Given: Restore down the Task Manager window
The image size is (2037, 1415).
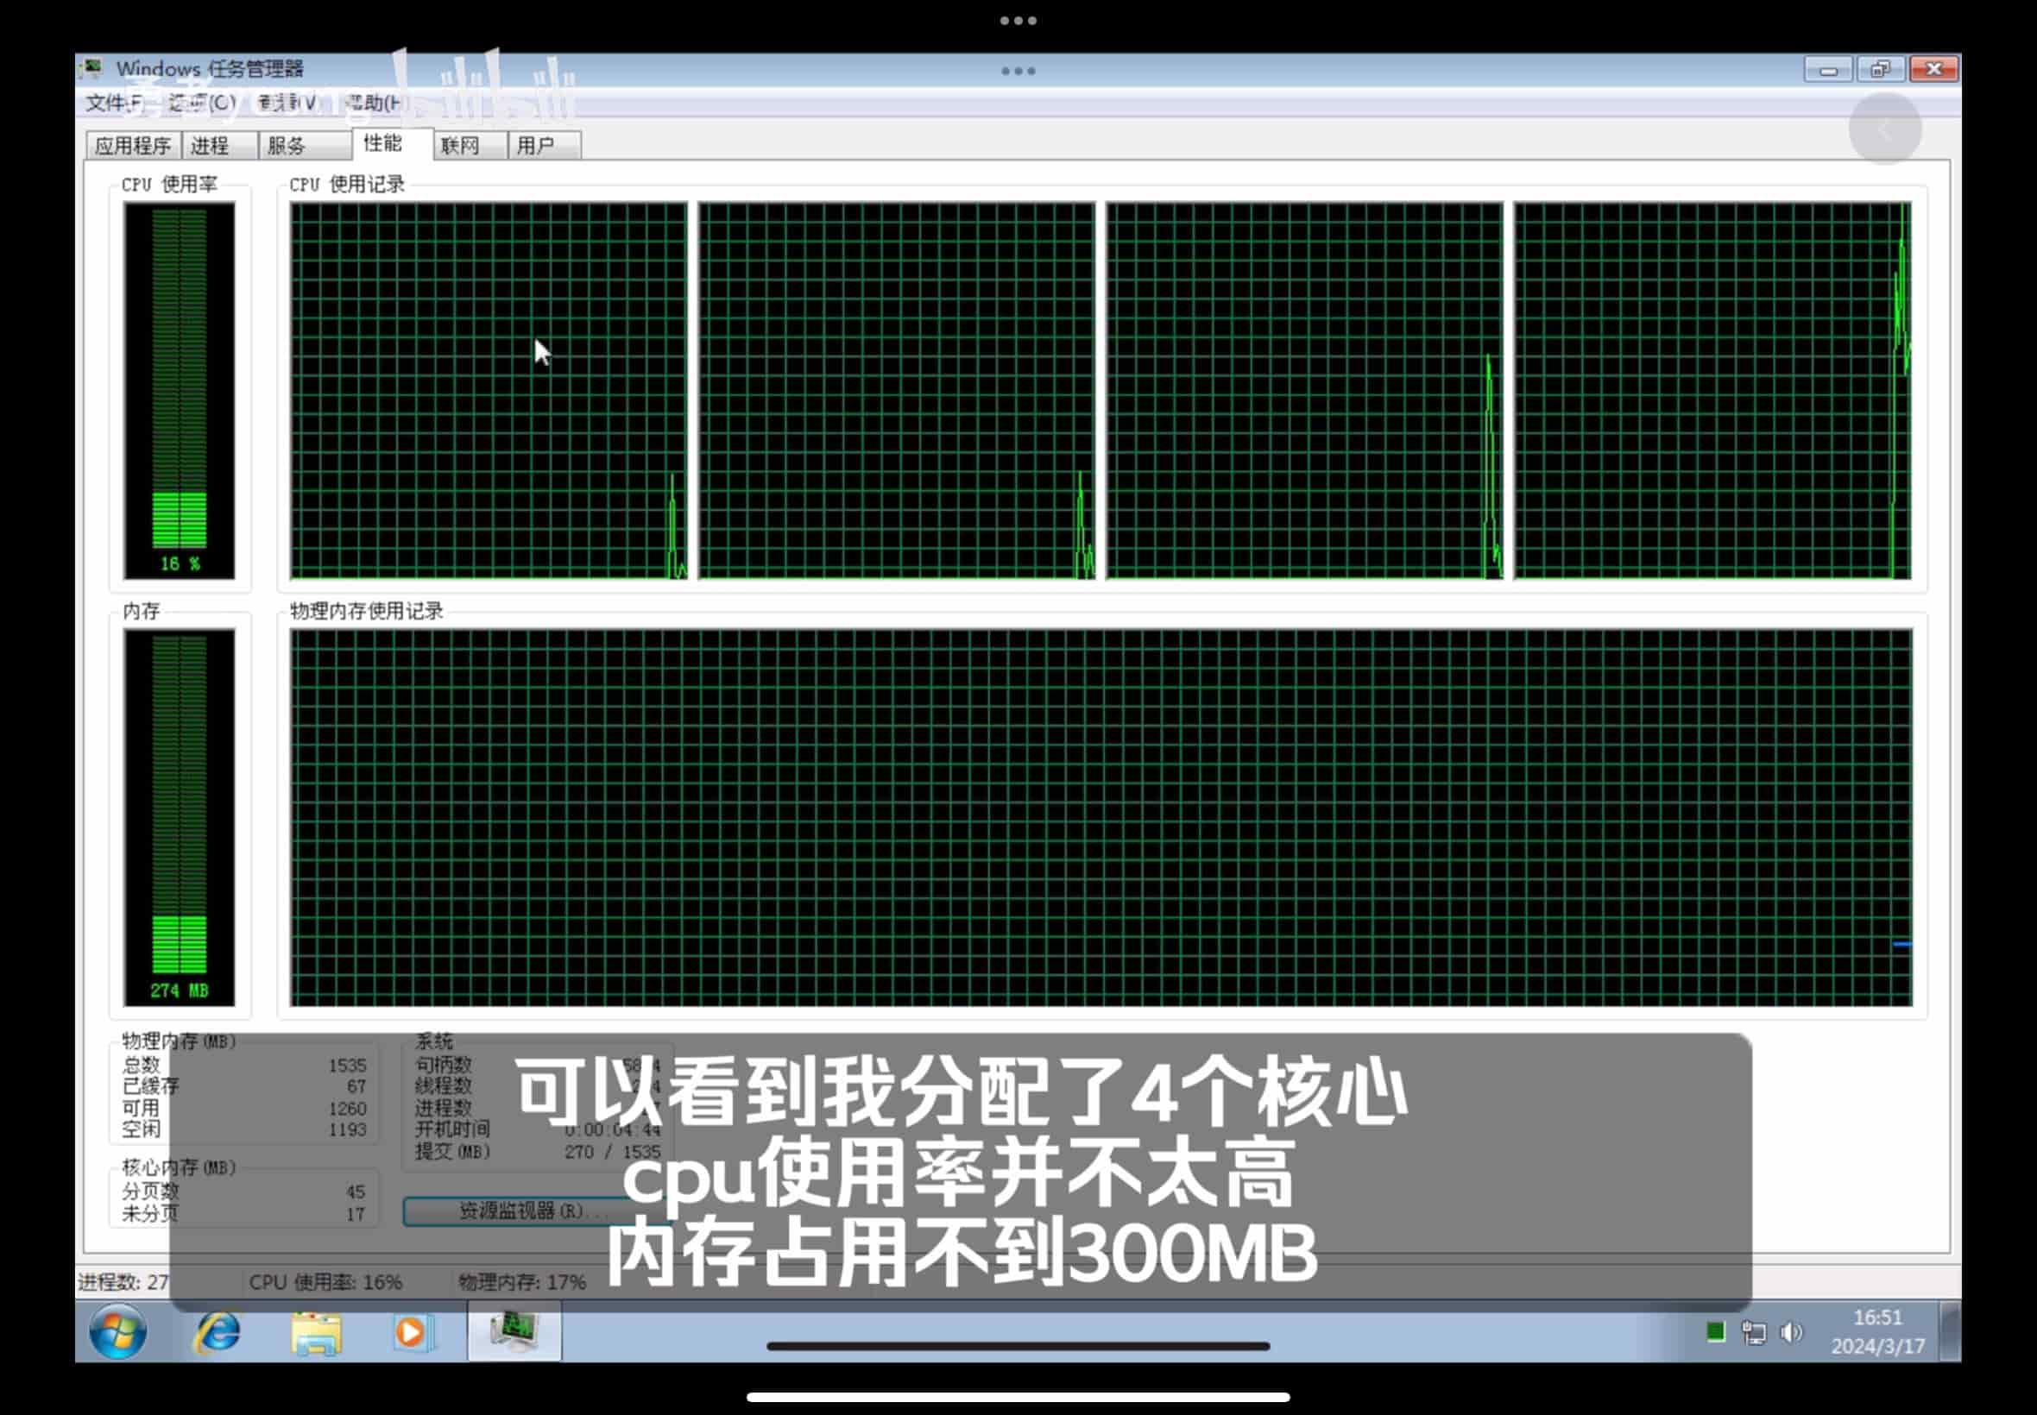Looking at the screenshot, I should (1880, 69).
